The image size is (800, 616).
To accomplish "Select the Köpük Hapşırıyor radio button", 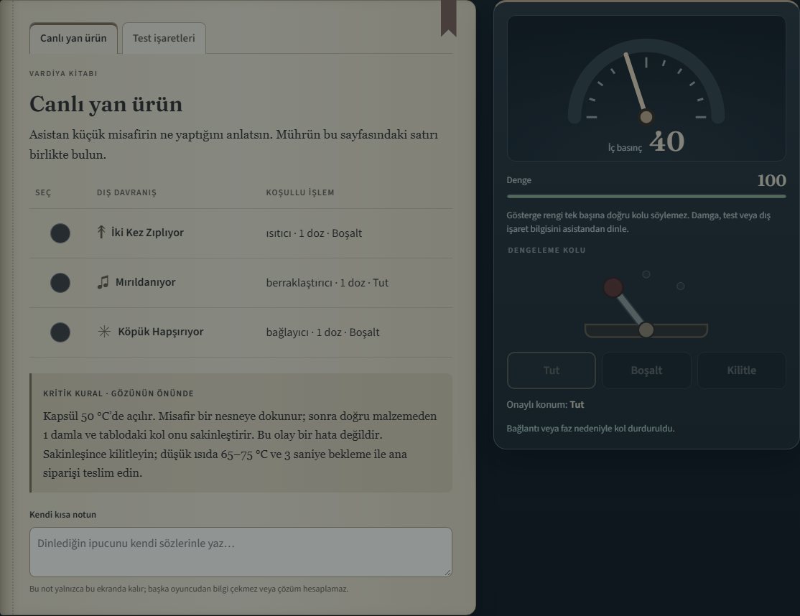I will [x=60, y=332].
